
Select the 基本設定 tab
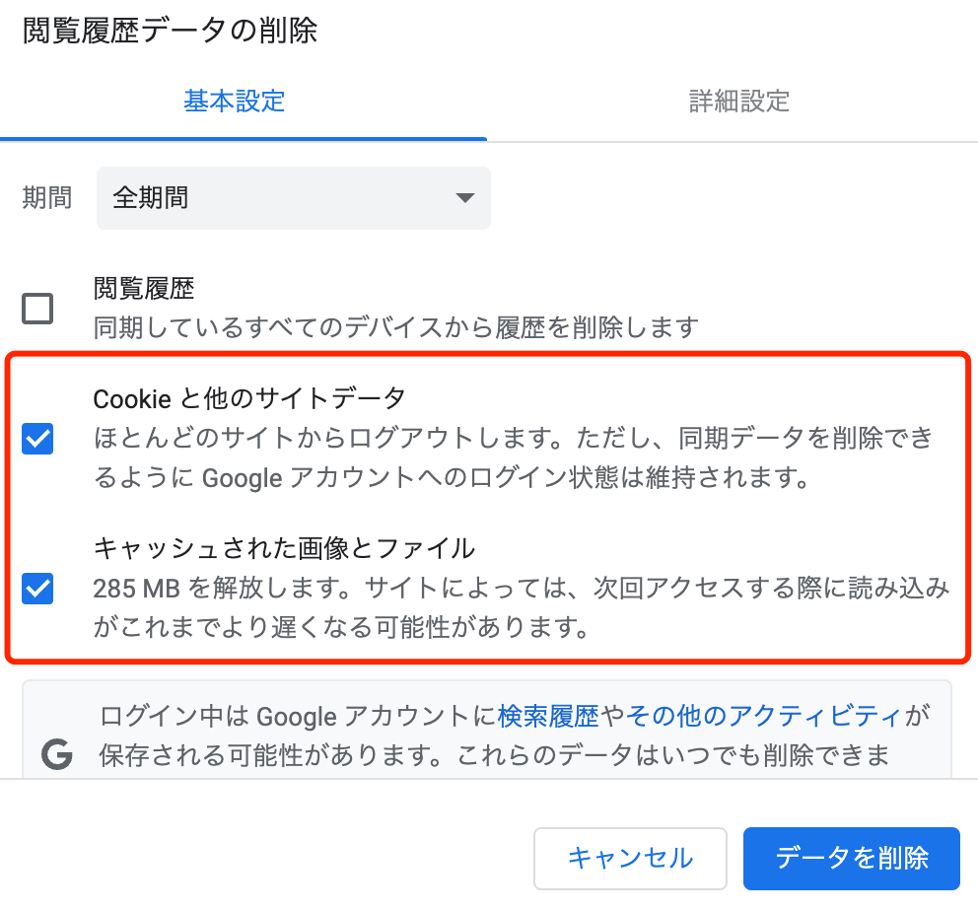pos(234,102)
